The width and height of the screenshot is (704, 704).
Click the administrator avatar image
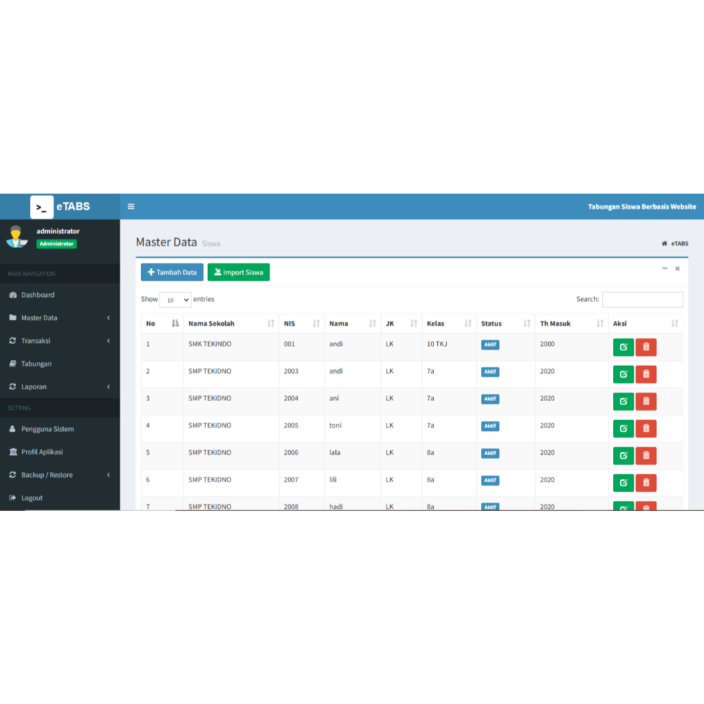(x=16, y=236)
